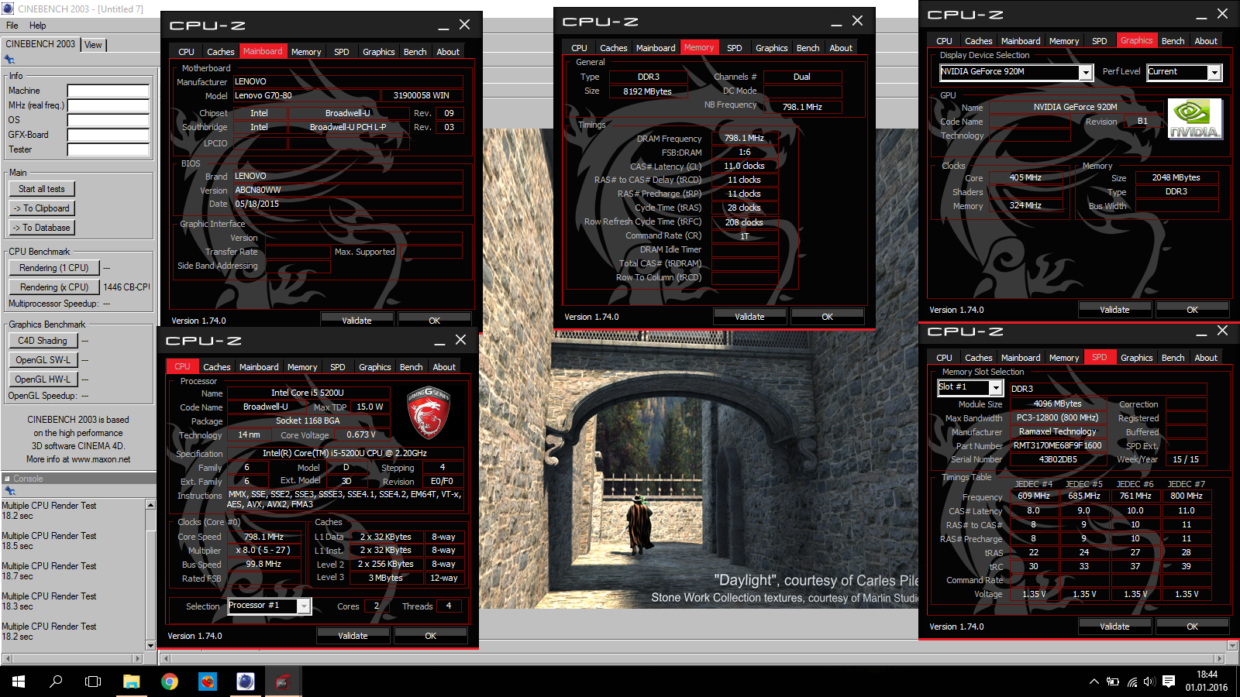Click OK in the Mainboard window
The height and width of the screenshot is (697, 1240).
(434, 321)
